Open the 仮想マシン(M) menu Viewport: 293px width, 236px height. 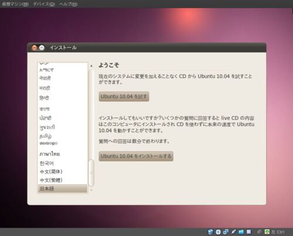point(15,4)
